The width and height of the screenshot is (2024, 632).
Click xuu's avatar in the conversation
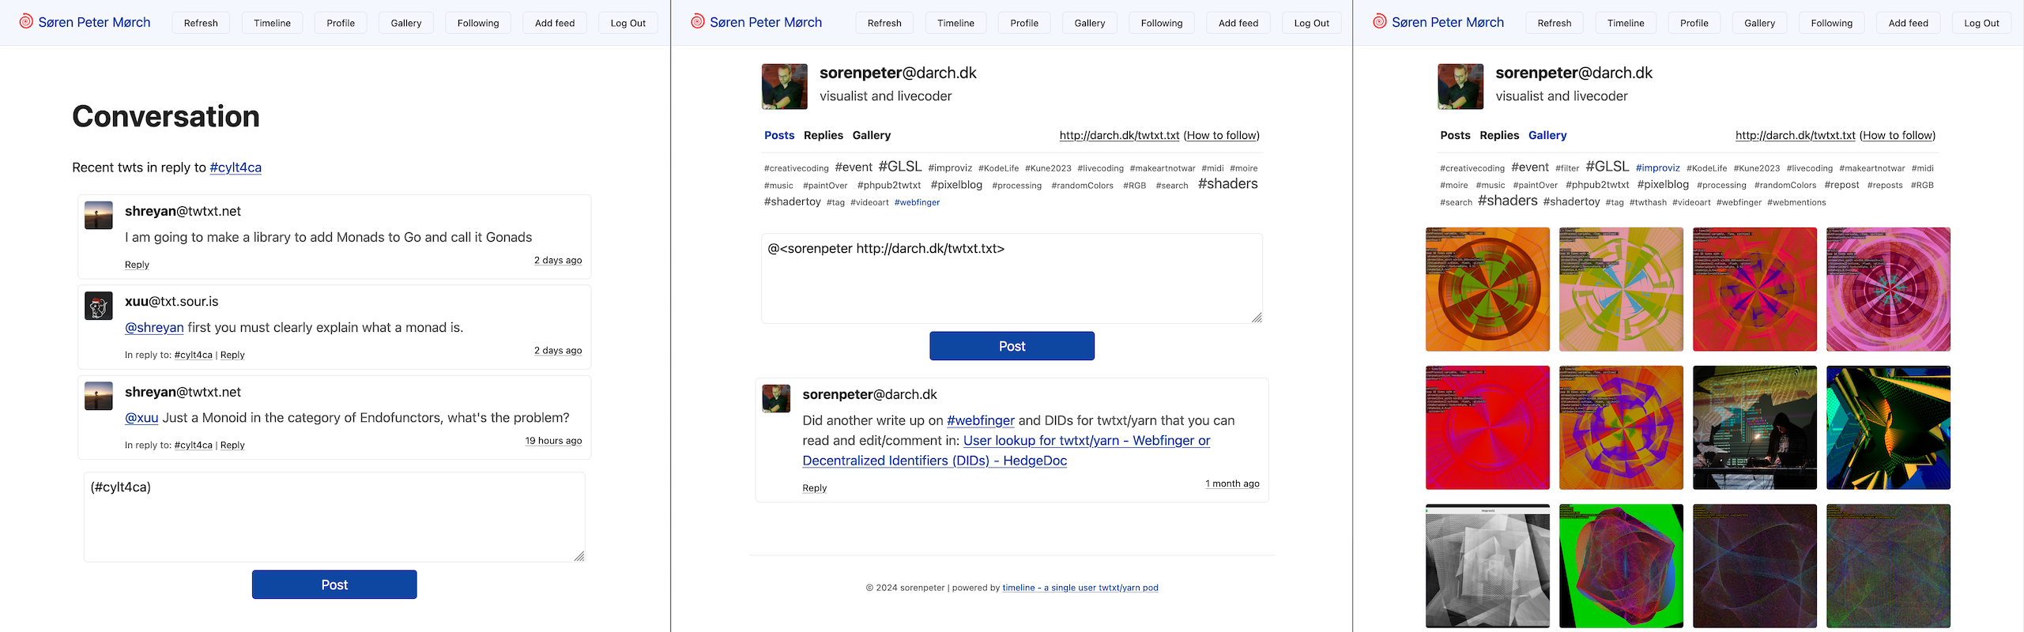pos(99,306)
